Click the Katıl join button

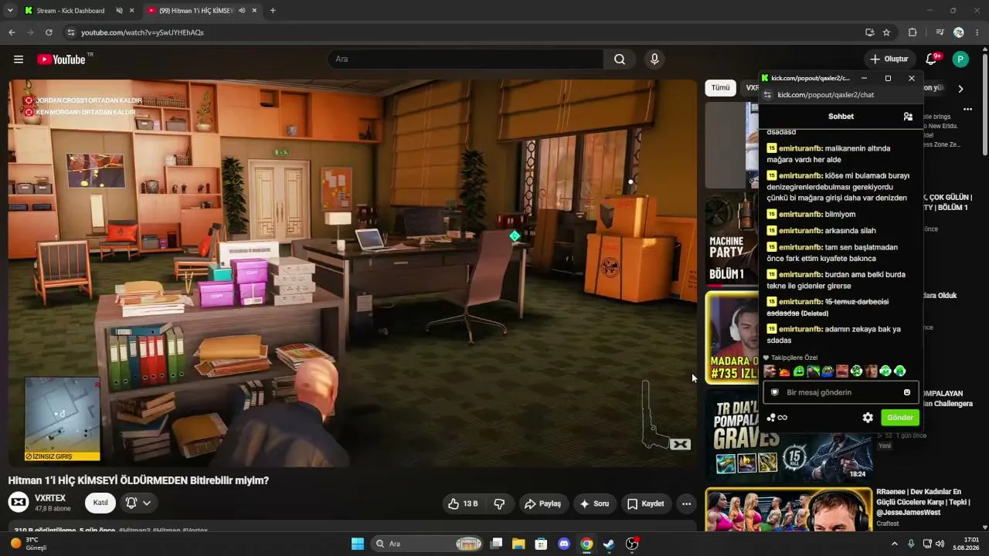point(100,503)
